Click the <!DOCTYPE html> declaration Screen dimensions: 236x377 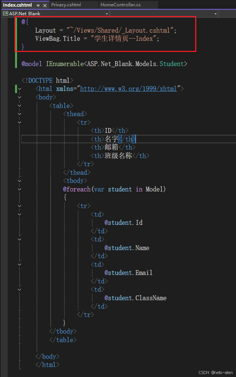47,80
